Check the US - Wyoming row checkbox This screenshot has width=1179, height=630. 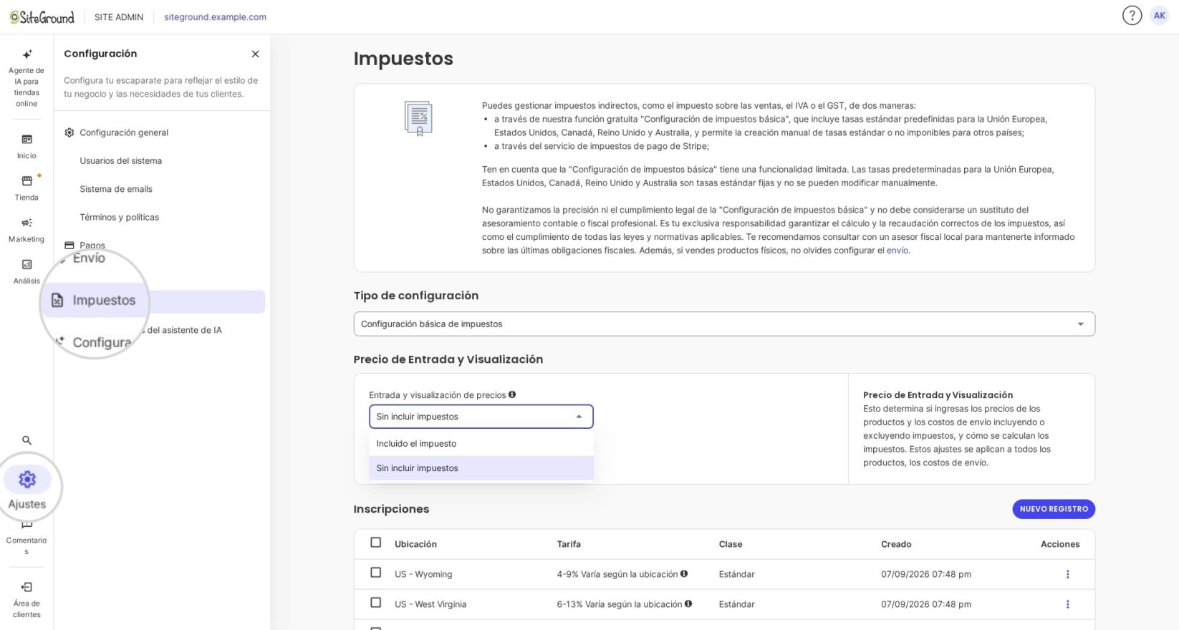[375, 573]
